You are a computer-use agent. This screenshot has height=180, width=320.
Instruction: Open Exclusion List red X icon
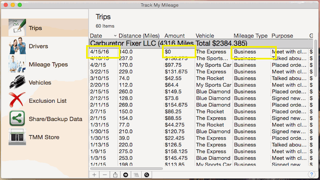pos(17,100)
